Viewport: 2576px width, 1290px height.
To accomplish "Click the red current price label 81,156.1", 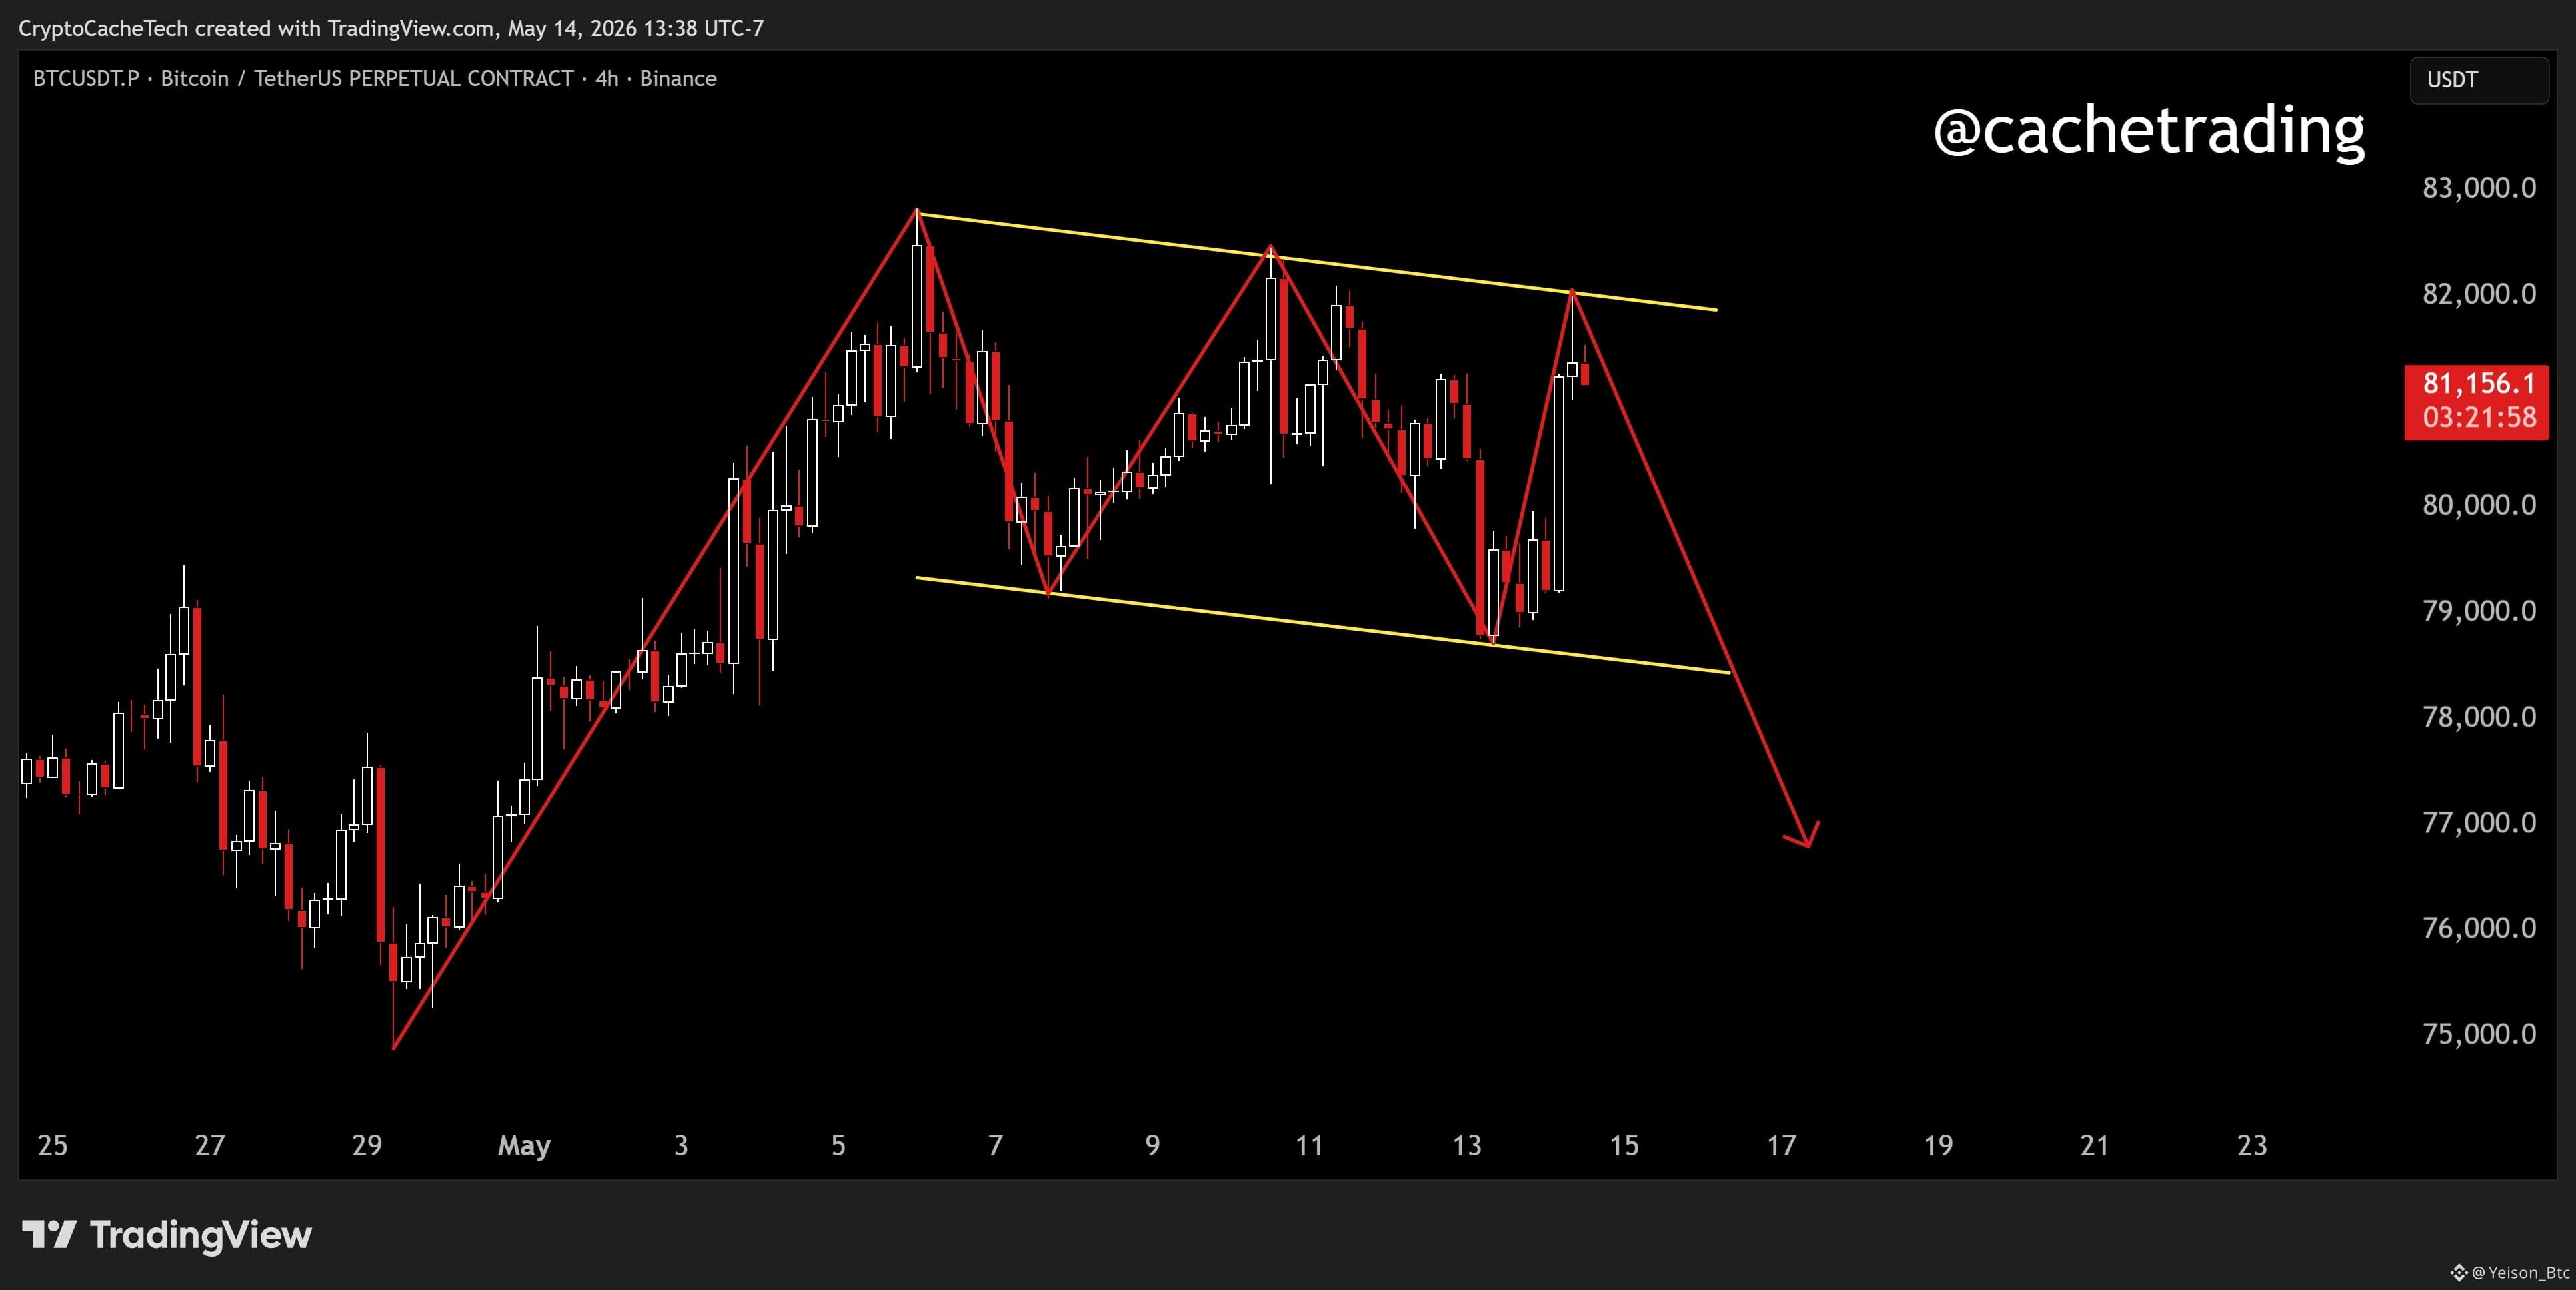I will [2479, 384].
